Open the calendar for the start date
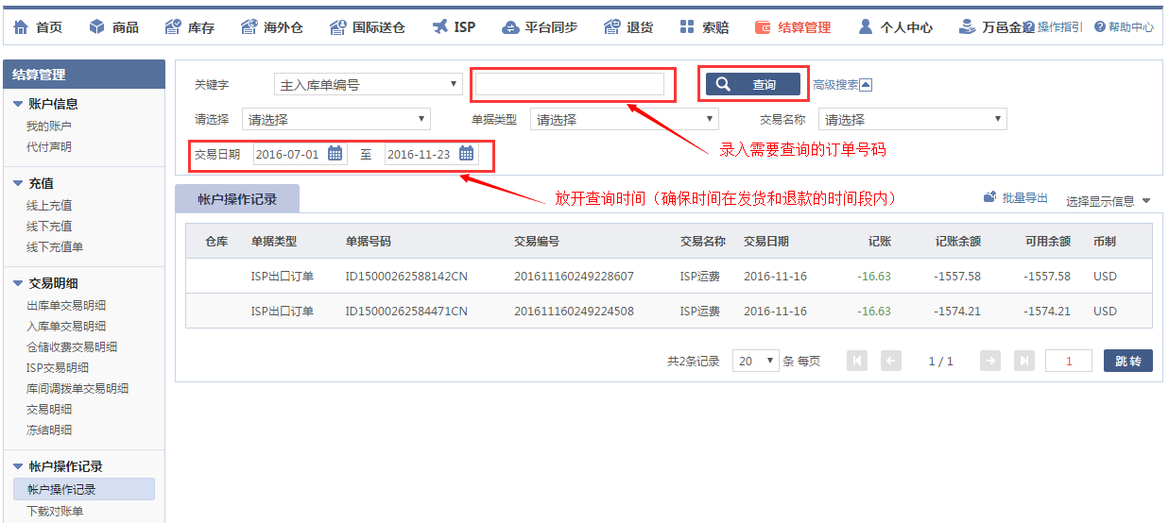The height and width of the screenshot is (523, 1169). (335, 154)
